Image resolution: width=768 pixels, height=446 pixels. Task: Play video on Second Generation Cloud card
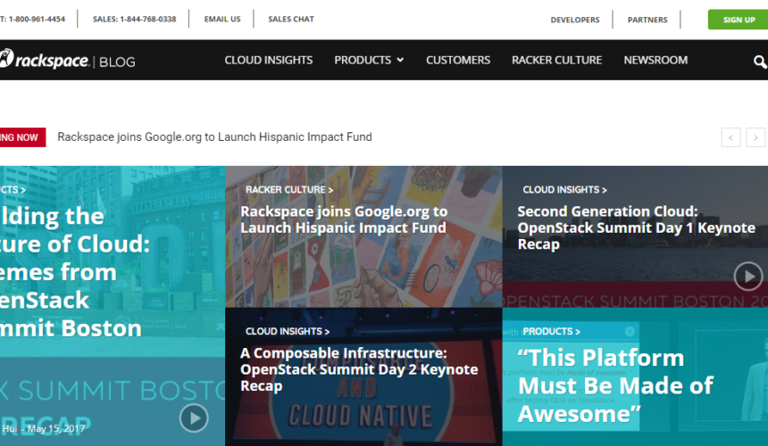[748, 277]
